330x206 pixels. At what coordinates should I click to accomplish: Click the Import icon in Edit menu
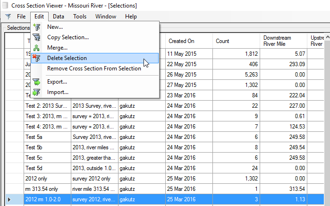click(x=37, y=92)
